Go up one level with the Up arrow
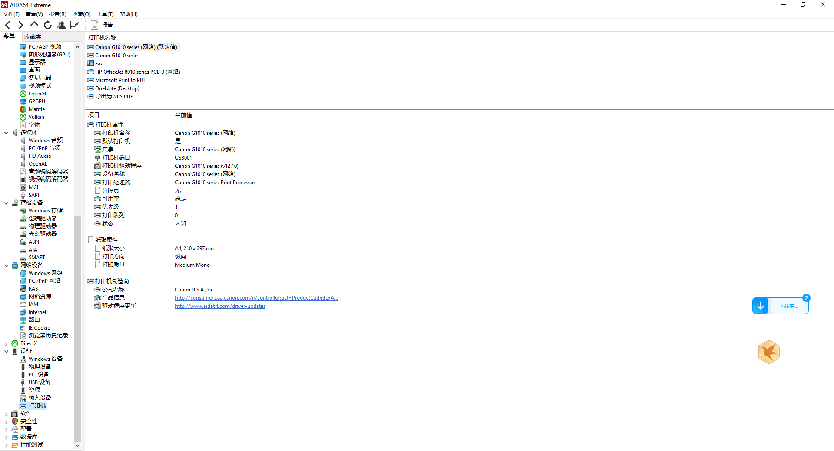 (x=34, y=25)
